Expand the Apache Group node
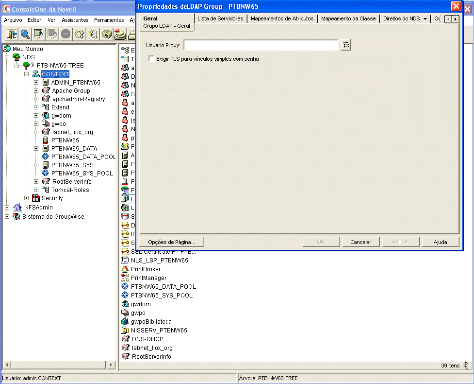The height and width of the screenshot is (384, 474). coord(36,90)
